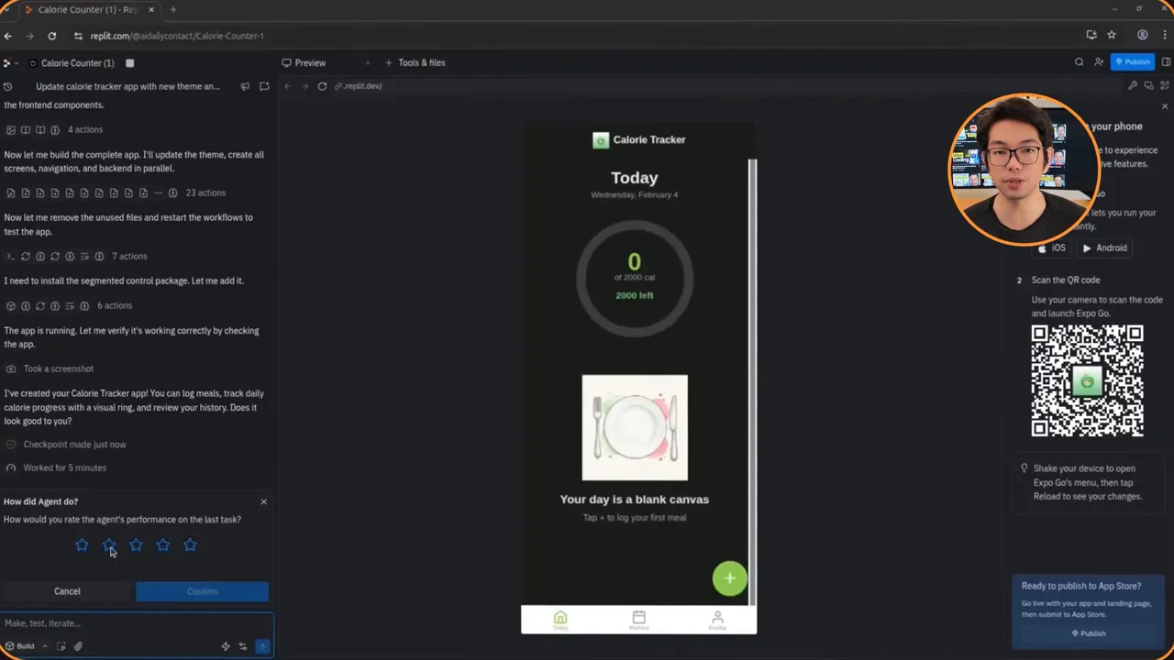Expand the 23 actions list
1174x660 pixels.
click(205, 192)
